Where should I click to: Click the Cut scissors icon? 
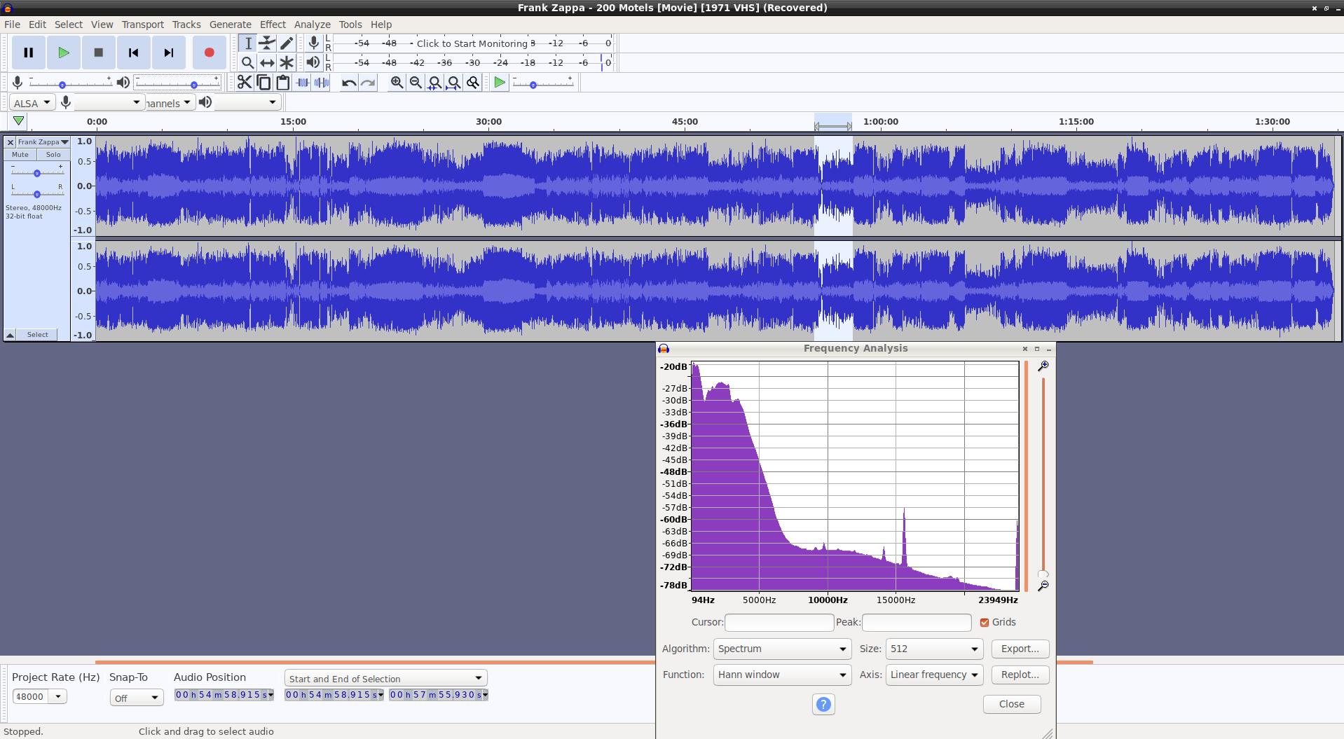245,83
